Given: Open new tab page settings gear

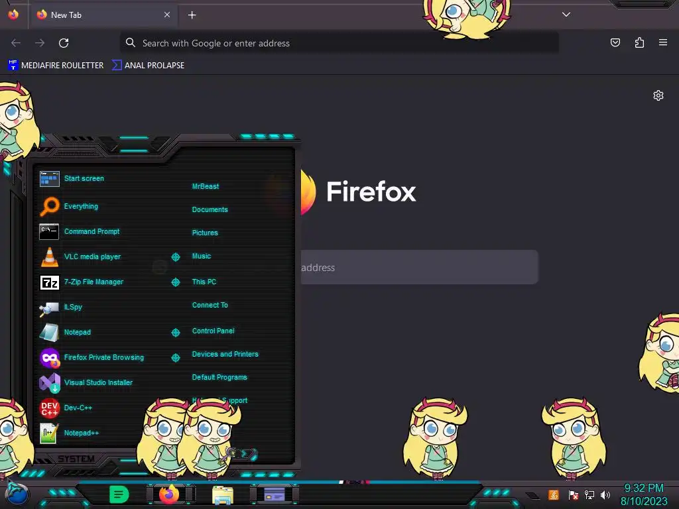Looking at the screenshot, I should click(x=658, y=95).
